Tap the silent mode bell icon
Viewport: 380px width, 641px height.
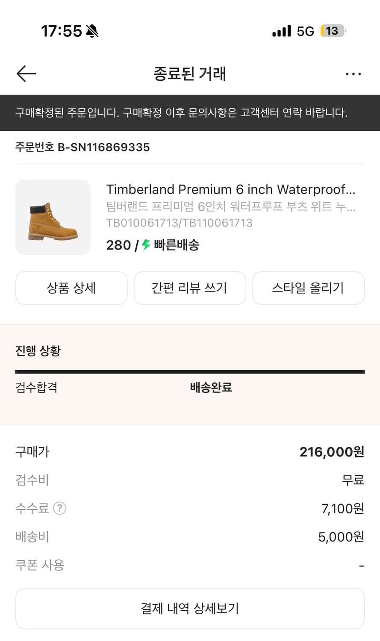coord(92,31)
